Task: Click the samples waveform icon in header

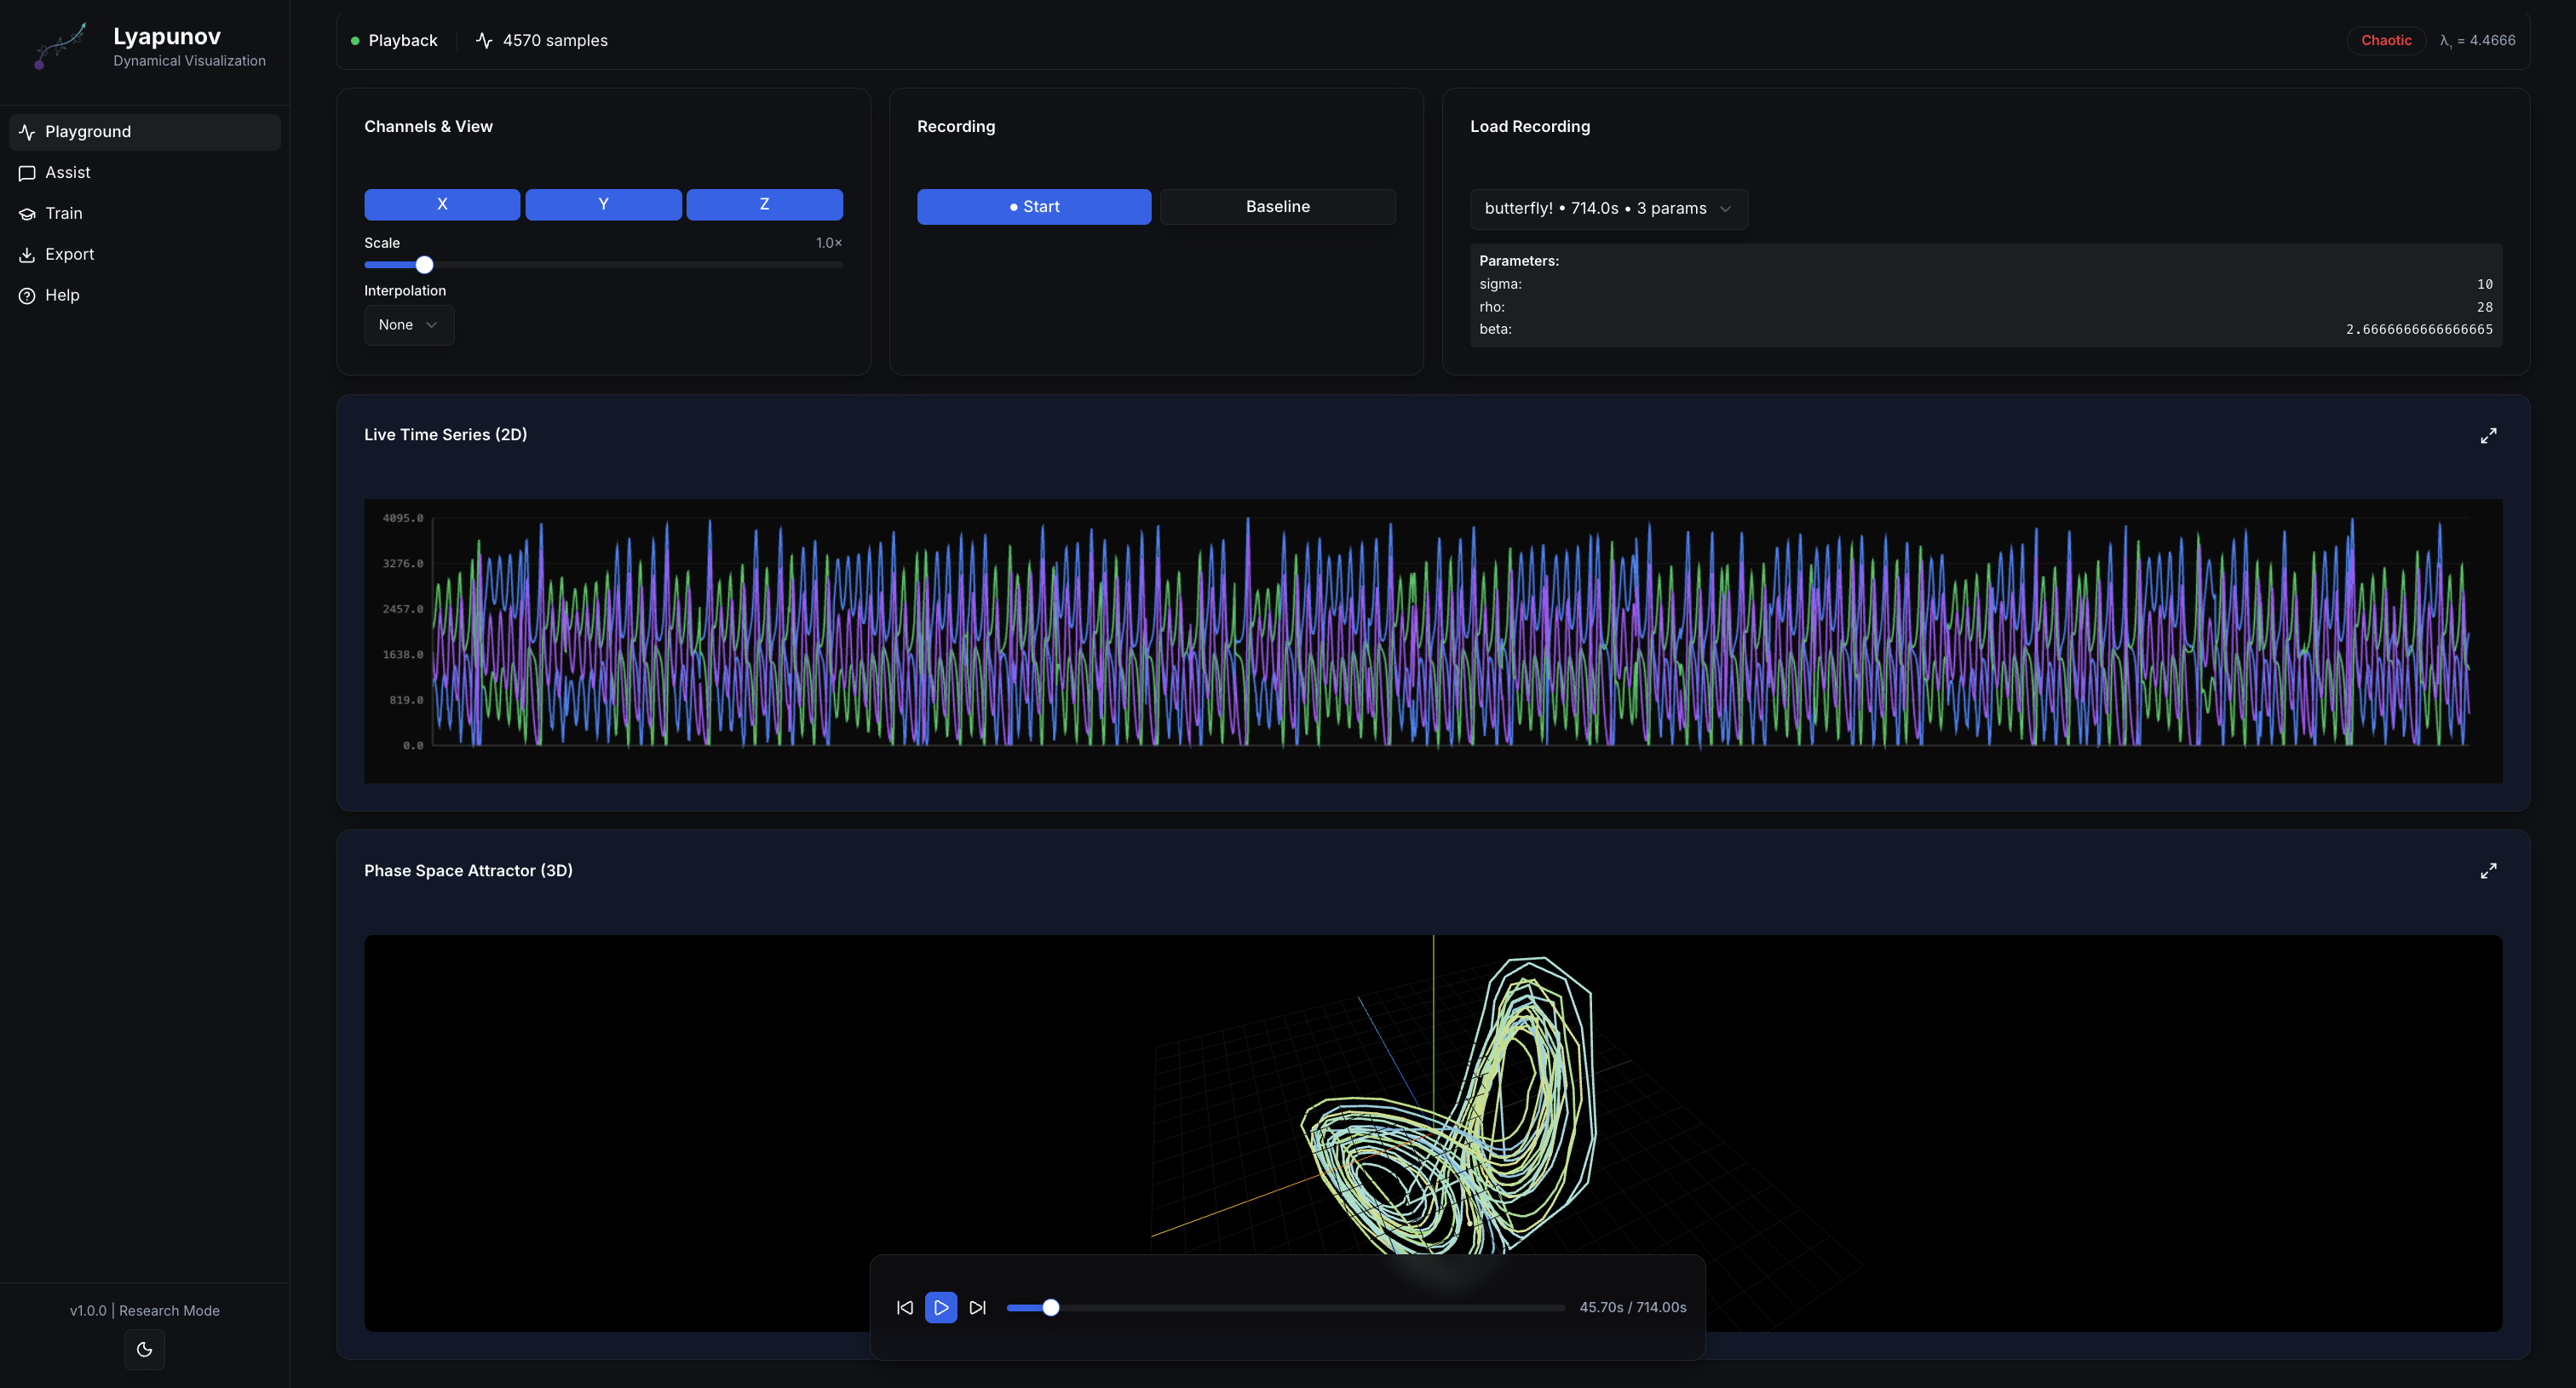Action: coord(484,41)
